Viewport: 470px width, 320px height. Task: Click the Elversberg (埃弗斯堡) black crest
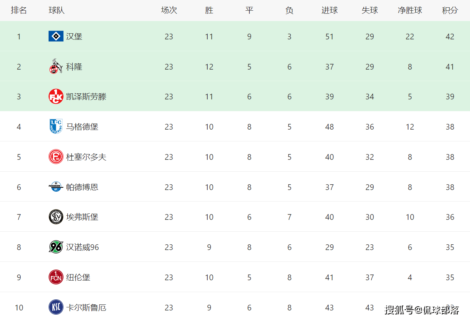56,217
